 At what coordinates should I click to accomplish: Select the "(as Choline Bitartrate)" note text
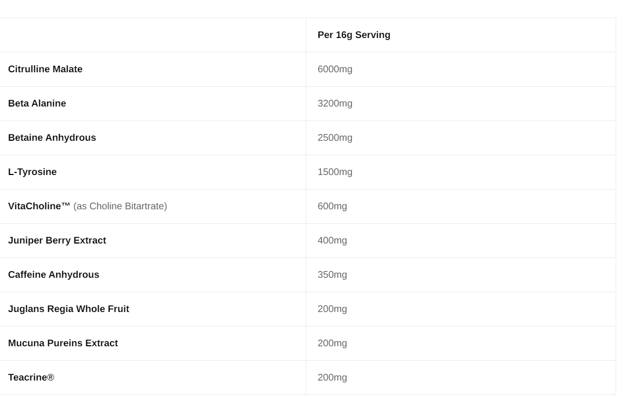(x=120, y=206)
